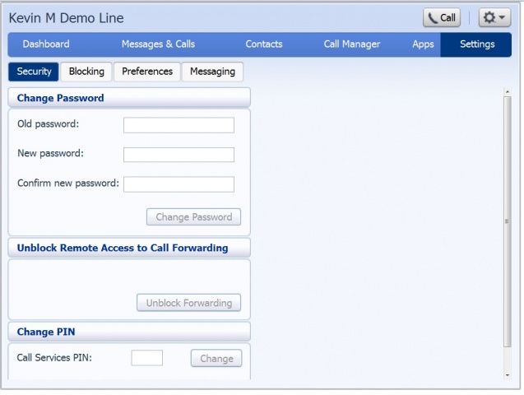Viewport: 524px width, 395px height.
Task: Click the Change PIN button
Action: click(216, 358)
